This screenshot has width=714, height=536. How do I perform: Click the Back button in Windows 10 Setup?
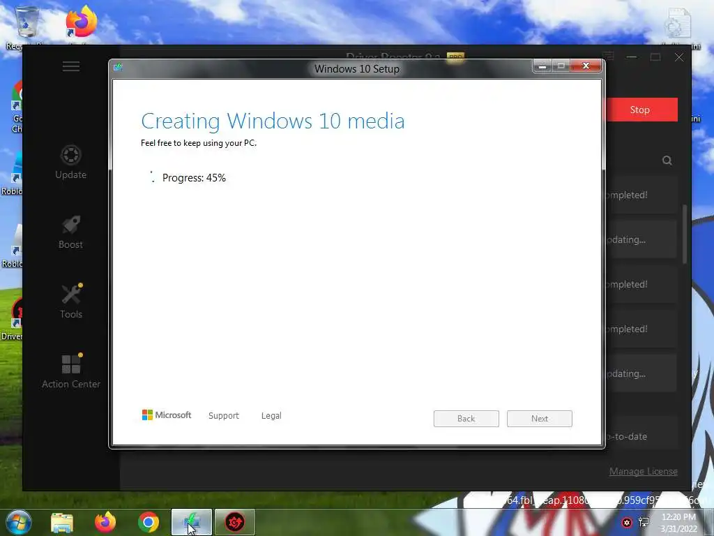coord(466,419)
